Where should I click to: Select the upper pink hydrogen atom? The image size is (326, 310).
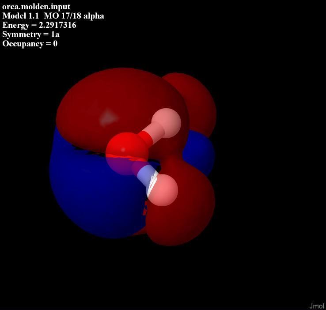tap(166, 123)
